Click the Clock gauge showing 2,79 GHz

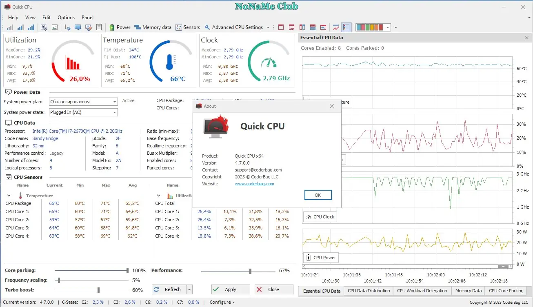tap(269, 61)
